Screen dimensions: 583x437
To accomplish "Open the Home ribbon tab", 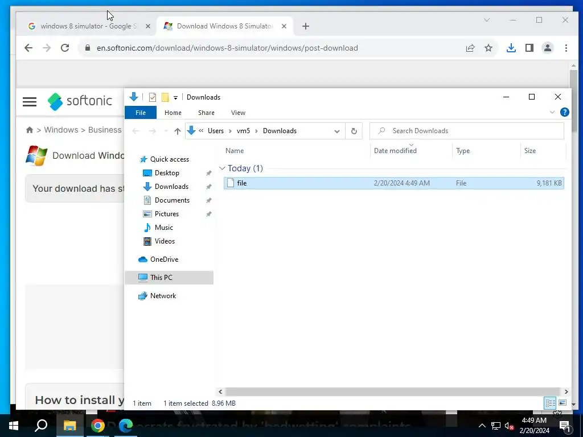I will pos(173,113).
